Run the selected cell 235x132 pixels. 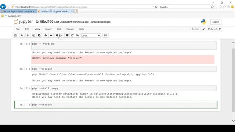point(59,36)
